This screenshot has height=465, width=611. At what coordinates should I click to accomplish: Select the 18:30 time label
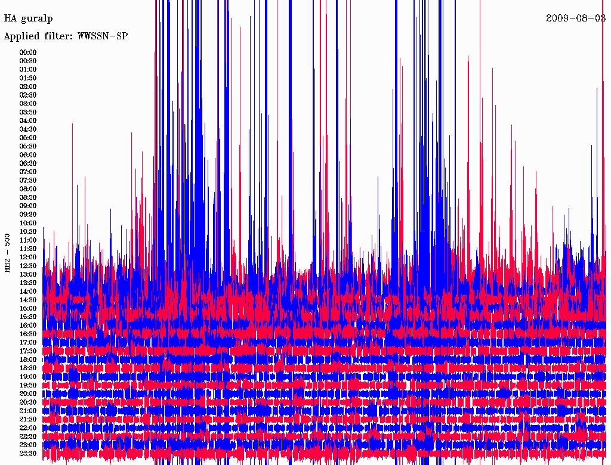tap(28, 368)
